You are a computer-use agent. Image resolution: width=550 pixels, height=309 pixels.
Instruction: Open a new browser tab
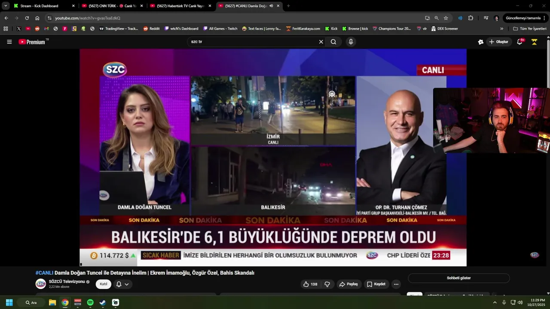[x=288, y=6]
